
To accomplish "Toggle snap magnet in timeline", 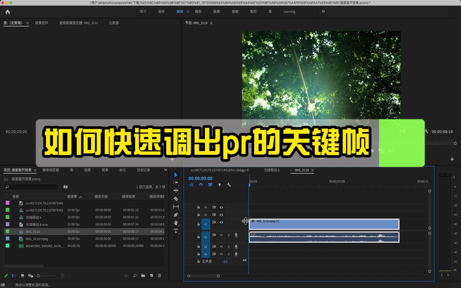I will tap(201, 185).
